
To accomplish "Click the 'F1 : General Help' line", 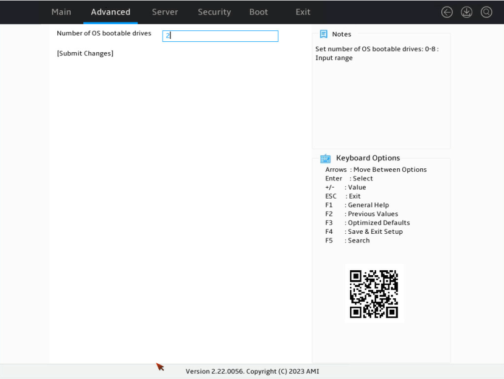I will pyautogui.click(x=357, y=205).
